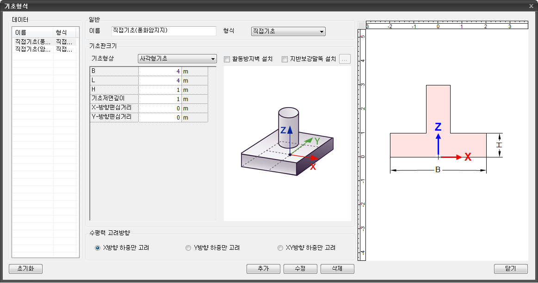Click the ruler origin corner box
The height and width of the screenshot is (283, 538).
coord(361,25)
